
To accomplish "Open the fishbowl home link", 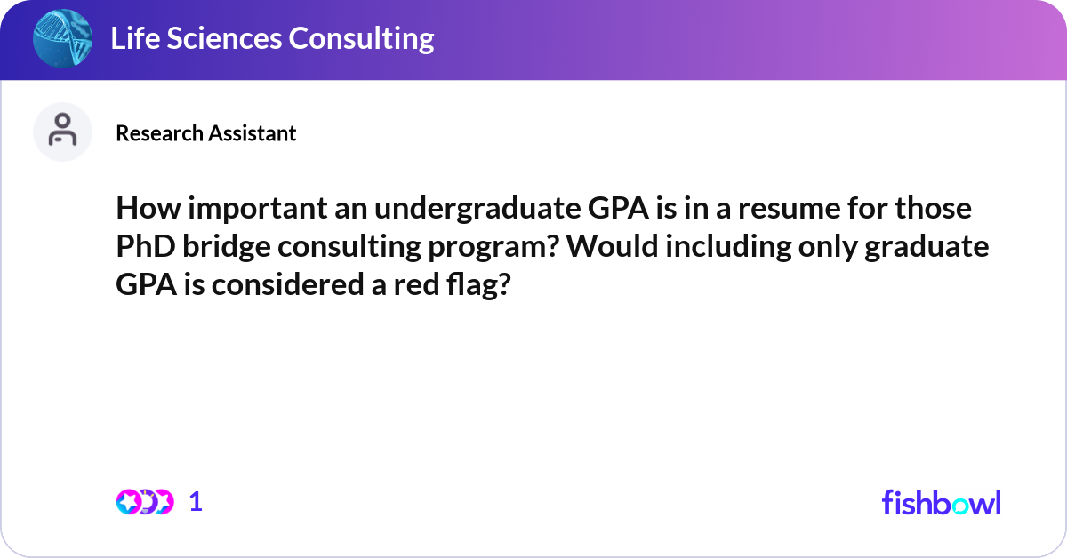I will click(941, 502).
